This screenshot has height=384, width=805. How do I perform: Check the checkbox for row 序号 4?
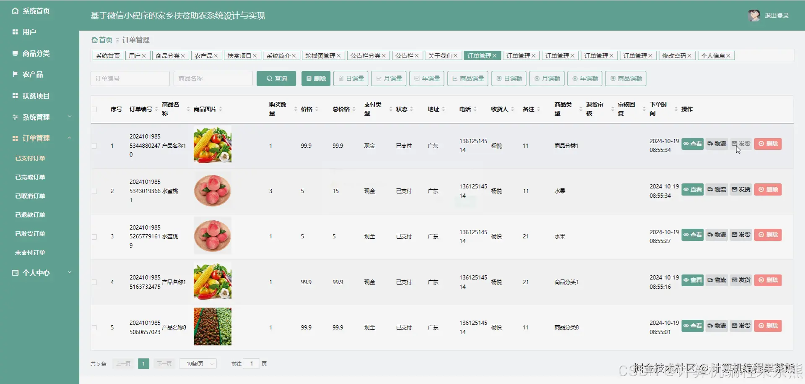[x=94, y=282]
